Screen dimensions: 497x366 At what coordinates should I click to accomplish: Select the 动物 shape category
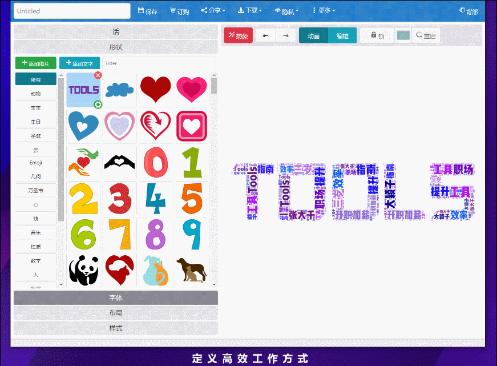tap(36, 94)
